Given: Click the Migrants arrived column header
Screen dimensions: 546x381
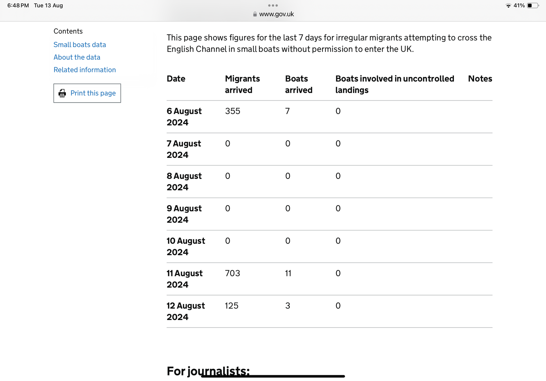Looking at the screenshot, I should [242, 84].
